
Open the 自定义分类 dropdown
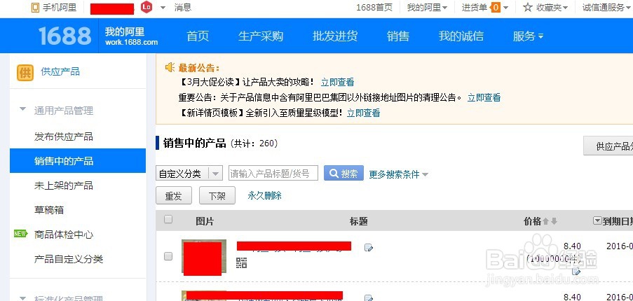189,174
